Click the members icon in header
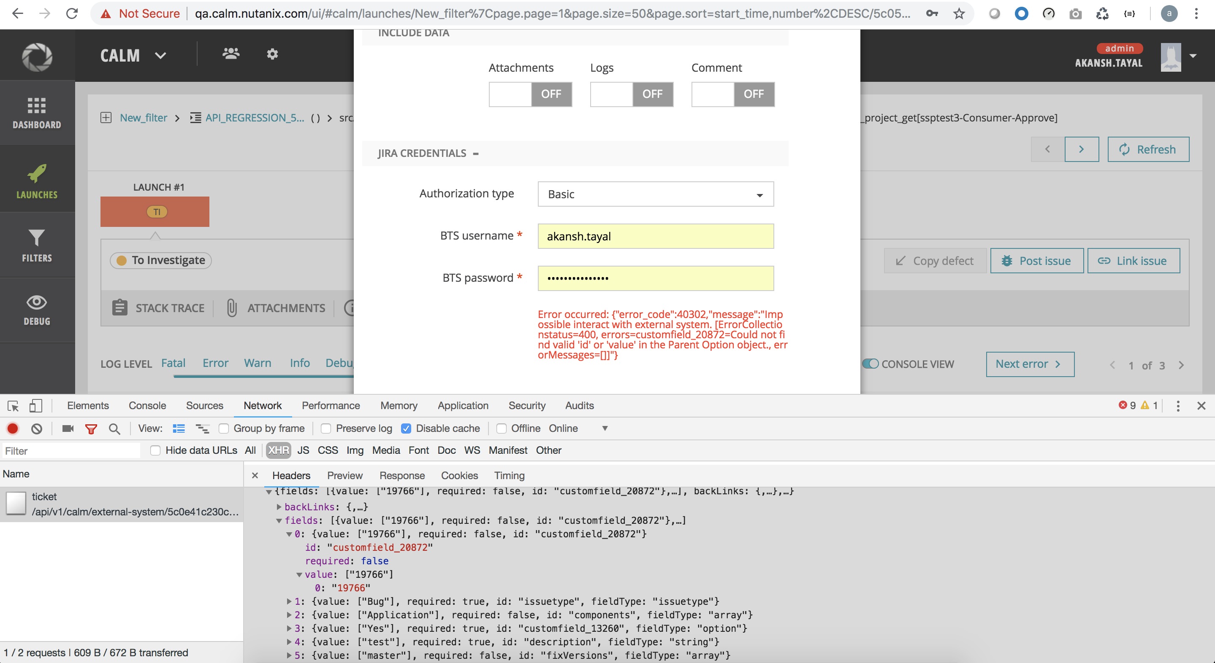 coord(231,54)
